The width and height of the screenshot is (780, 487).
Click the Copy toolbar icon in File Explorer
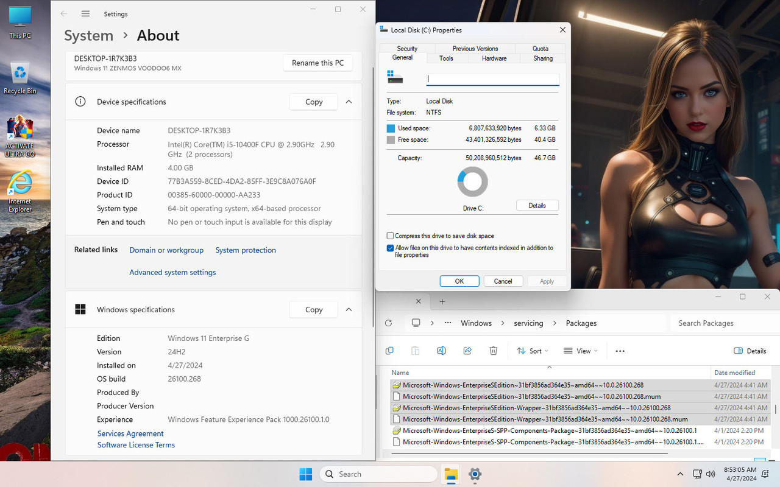click(x=389, y=351)
